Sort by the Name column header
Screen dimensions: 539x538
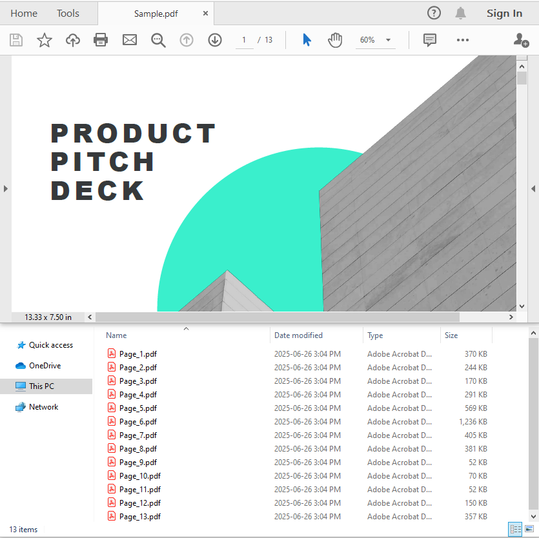pos(116,335)
